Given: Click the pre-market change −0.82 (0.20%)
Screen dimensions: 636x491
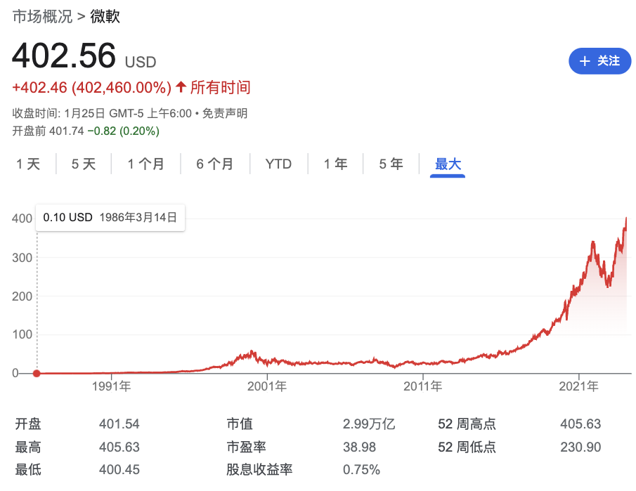Looking at the screenshot, I should pyautogui.click(x=123, y=131).
